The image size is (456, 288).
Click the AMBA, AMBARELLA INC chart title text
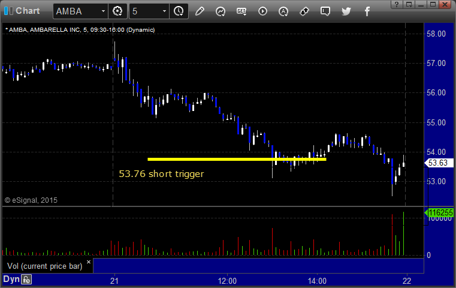pos(80,30)
